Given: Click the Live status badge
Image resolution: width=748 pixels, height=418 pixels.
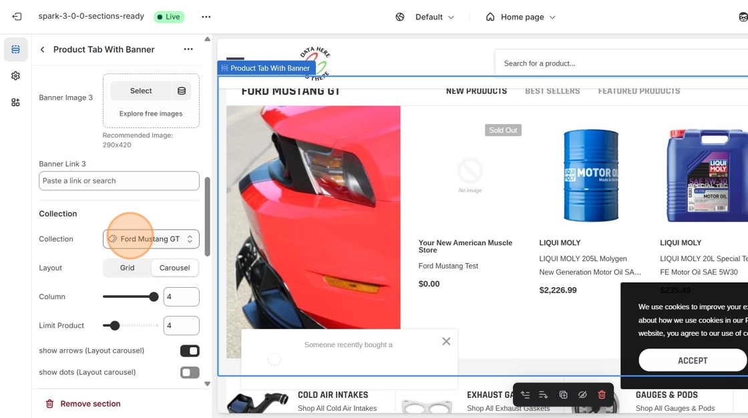Looking at the screenshot, I should click(169, 17).
